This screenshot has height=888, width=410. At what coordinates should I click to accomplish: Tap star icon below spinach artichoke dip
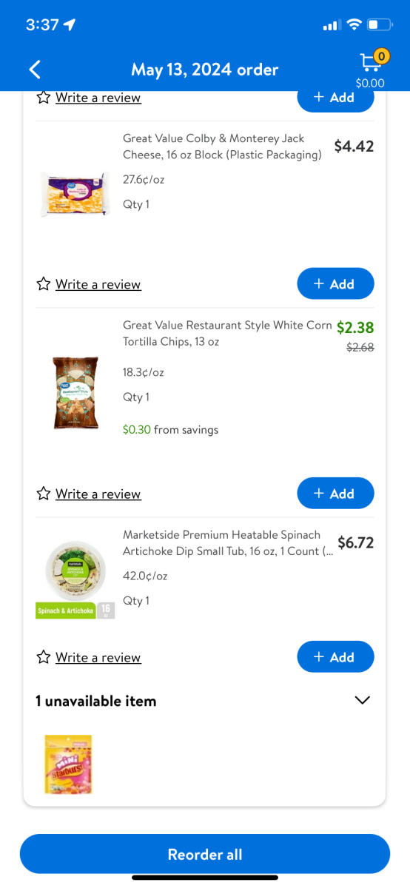44,657
